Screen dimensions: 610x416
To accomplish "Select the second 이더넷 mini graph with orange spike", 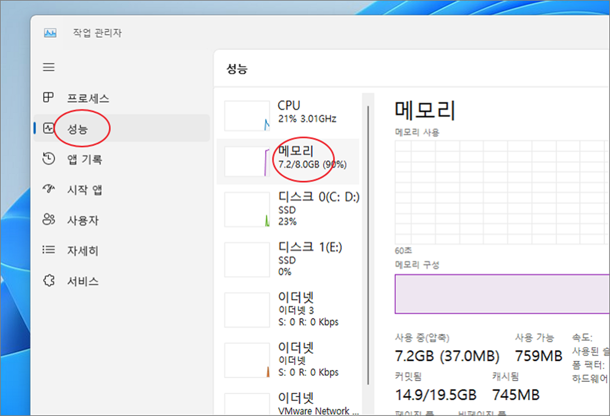I will point(247,360).
